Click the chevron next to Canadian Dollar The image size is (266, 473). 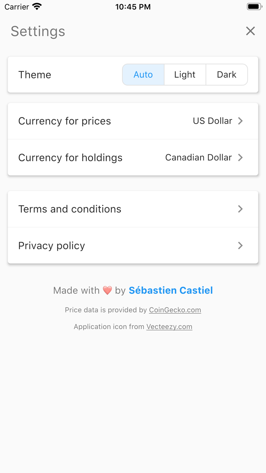[240, 157]
